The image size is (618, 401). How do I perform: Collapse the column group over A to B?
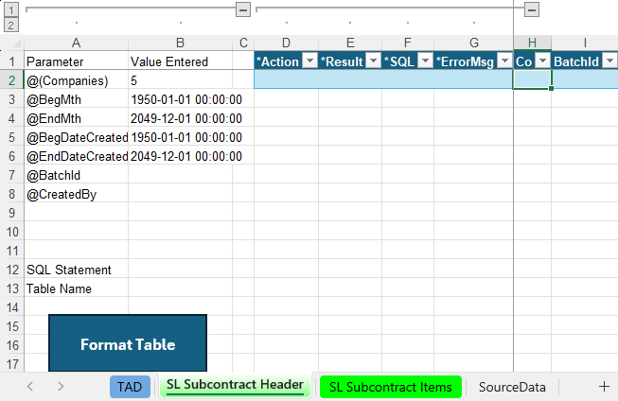click(243, 9)
